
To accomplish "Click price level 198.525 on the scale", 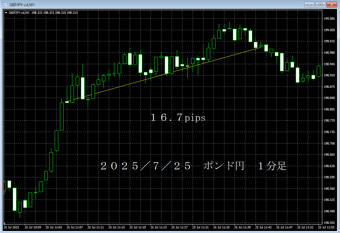I will coord(329,200).
